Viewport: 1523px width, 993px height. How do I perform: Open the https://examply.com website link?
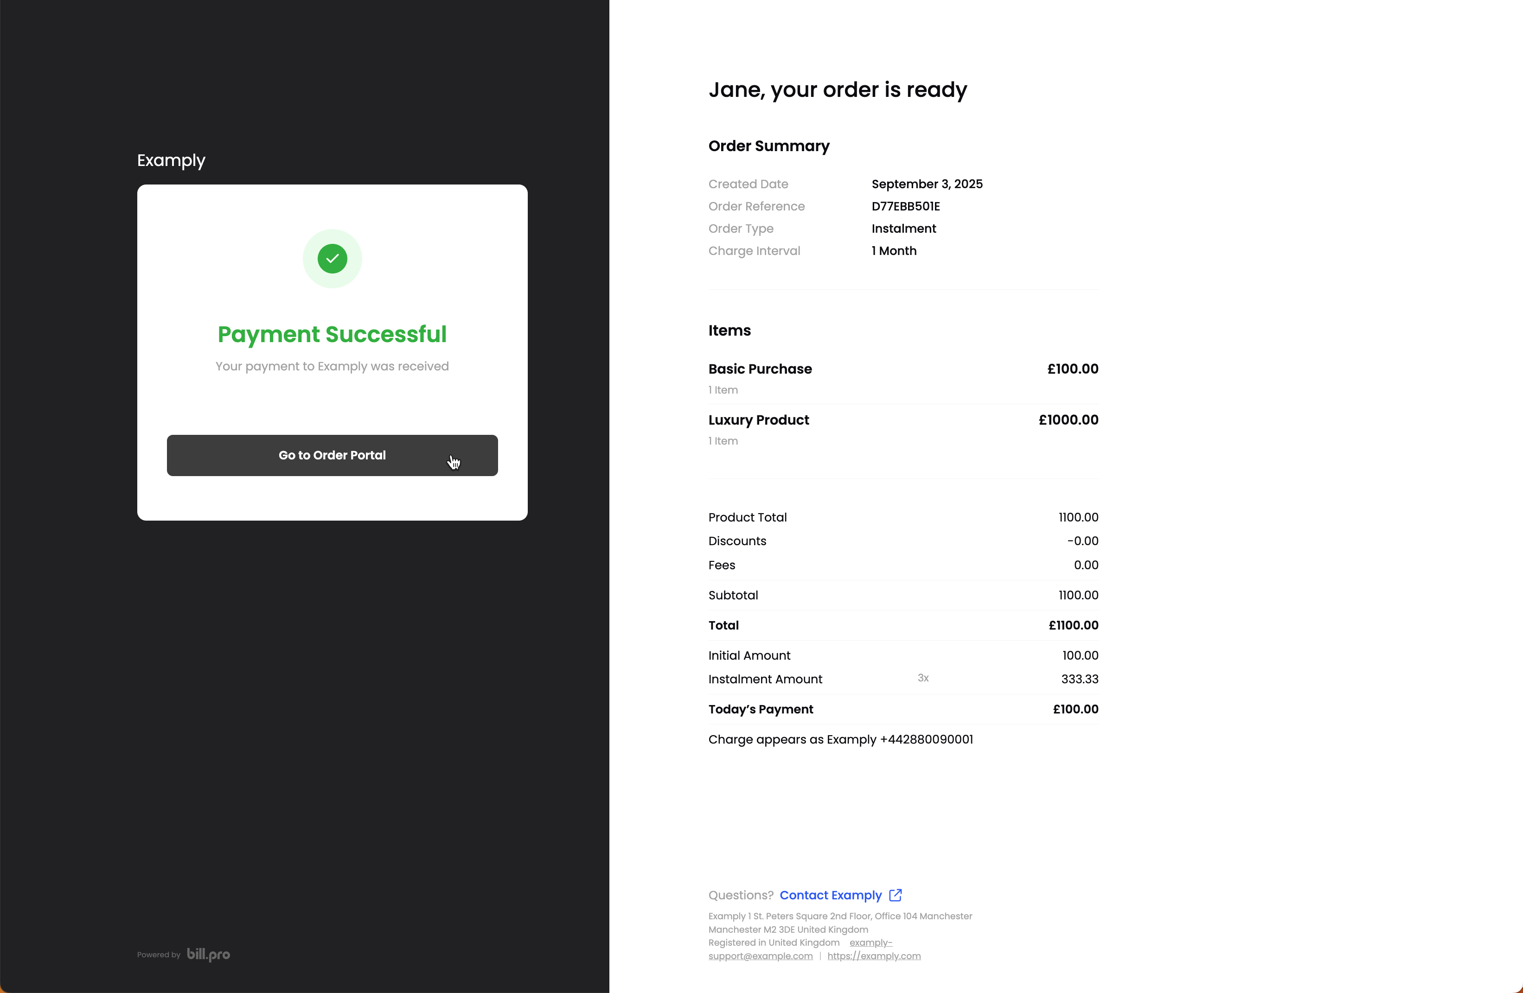pos(874,956)
